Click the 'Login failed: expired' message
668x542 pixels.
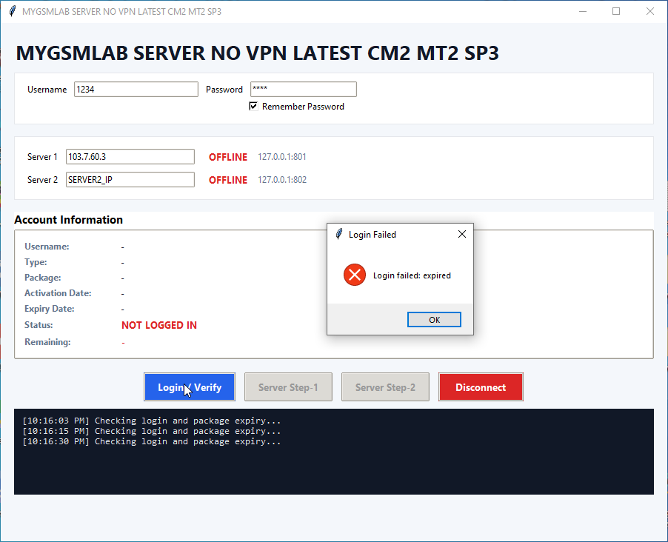click(x=412, y=275)
